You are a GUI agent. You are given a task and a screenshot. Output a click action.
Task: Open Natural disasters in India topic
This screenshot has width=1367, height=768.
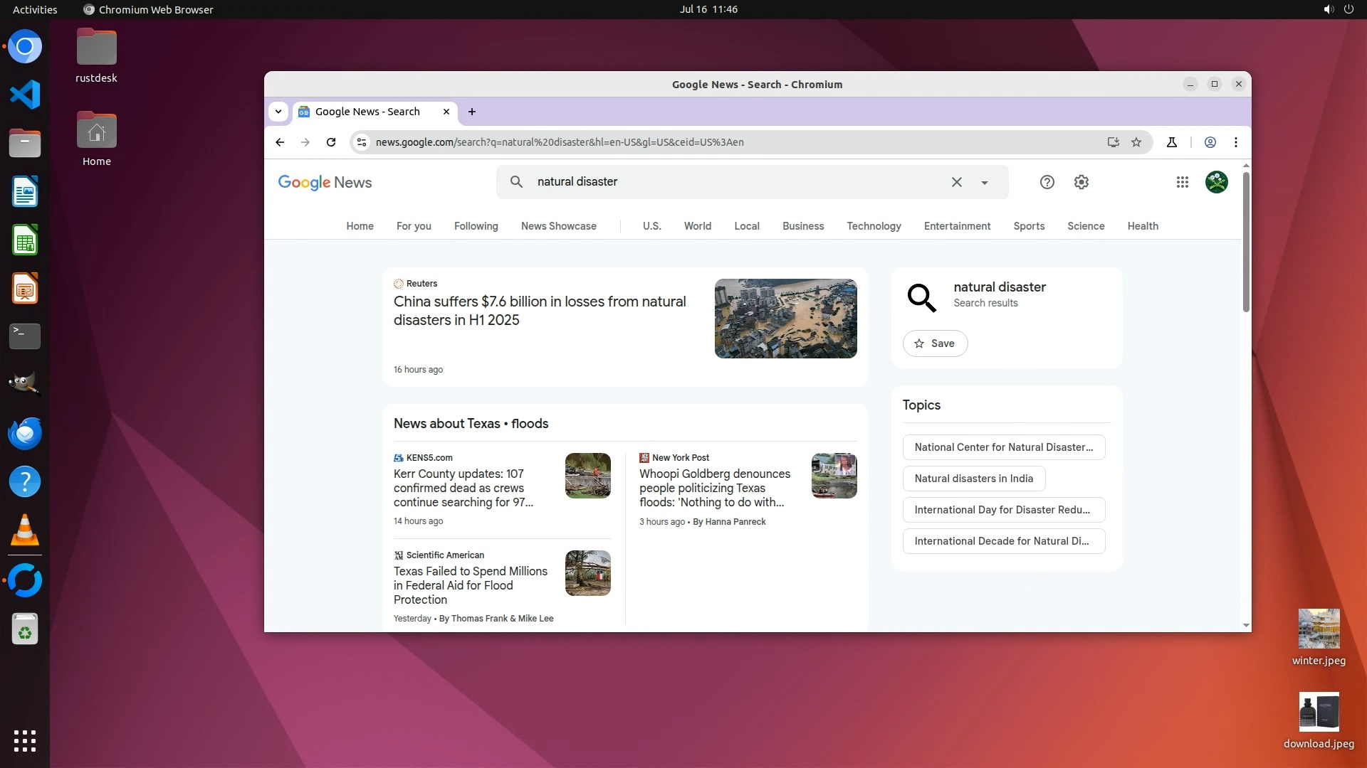973,479
